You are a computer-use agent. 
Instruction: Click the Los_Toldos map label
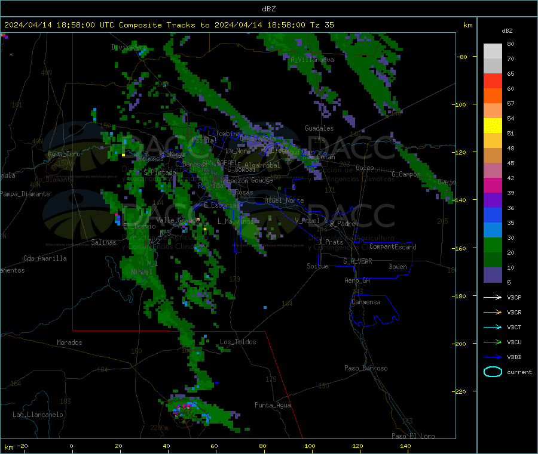tap(238, 342)
